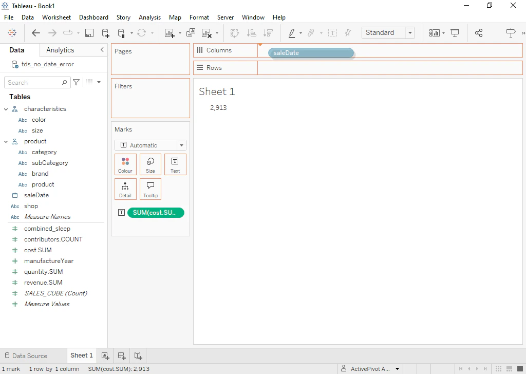
Task: Click the Search fields input box
Action: [x=37, y=83]
